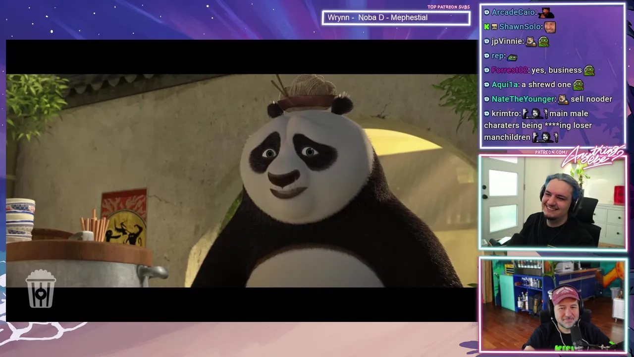Click the 'yes, business' chat message
Image resolution: width=634 pixels, height=357 pixels.
tap(557, 70)
